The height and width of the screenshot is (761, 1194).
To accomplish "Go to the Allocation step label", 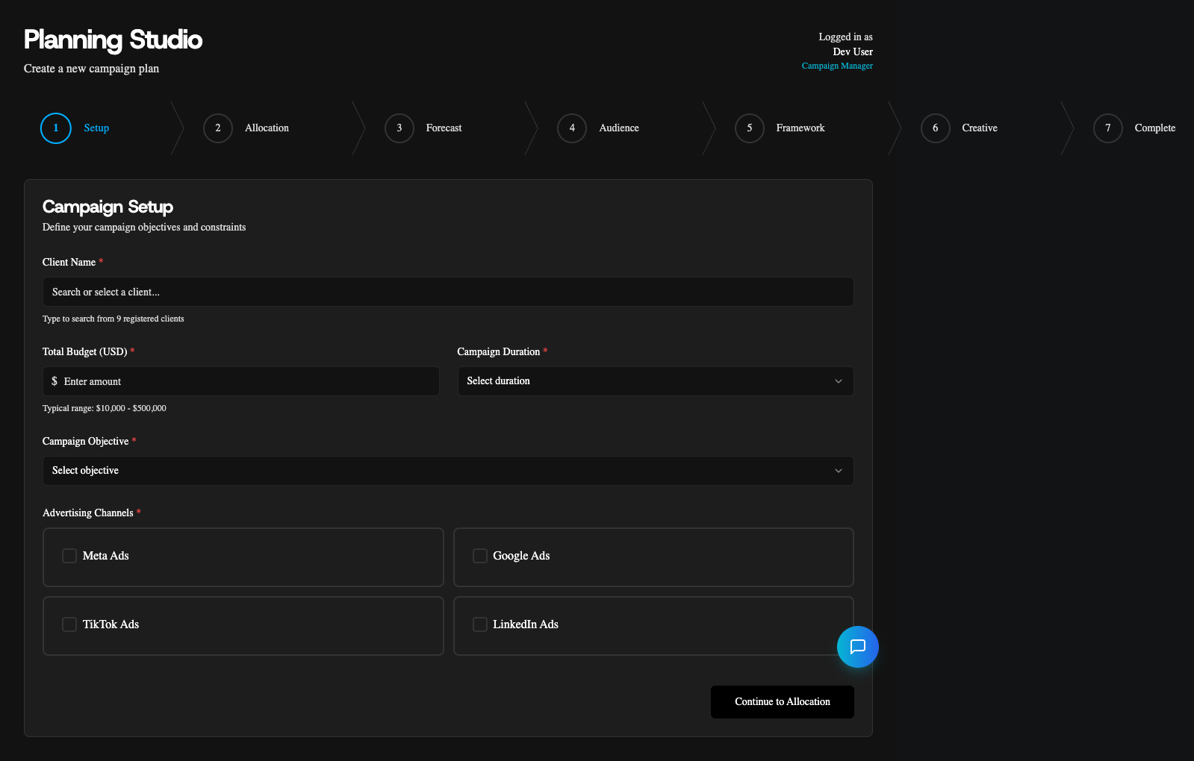I will pos(267,128).
